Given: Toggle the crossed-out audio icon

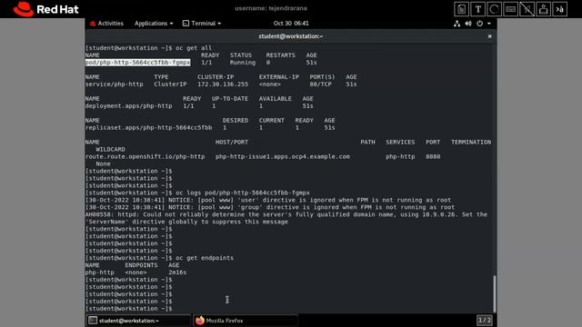Looking at the screenshot, I should (x=527, y=9).
